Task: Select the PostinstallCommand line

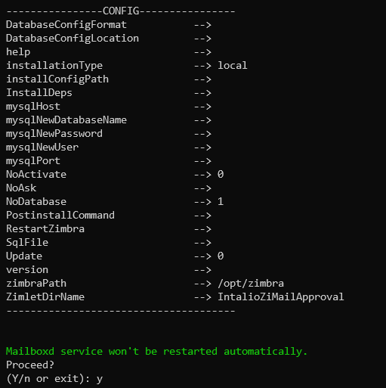Action: tap(109, 216)
